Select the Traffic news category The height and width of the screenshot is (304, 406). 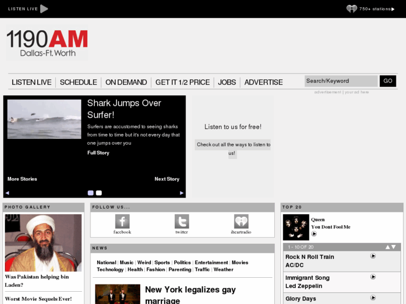point(202,269)
